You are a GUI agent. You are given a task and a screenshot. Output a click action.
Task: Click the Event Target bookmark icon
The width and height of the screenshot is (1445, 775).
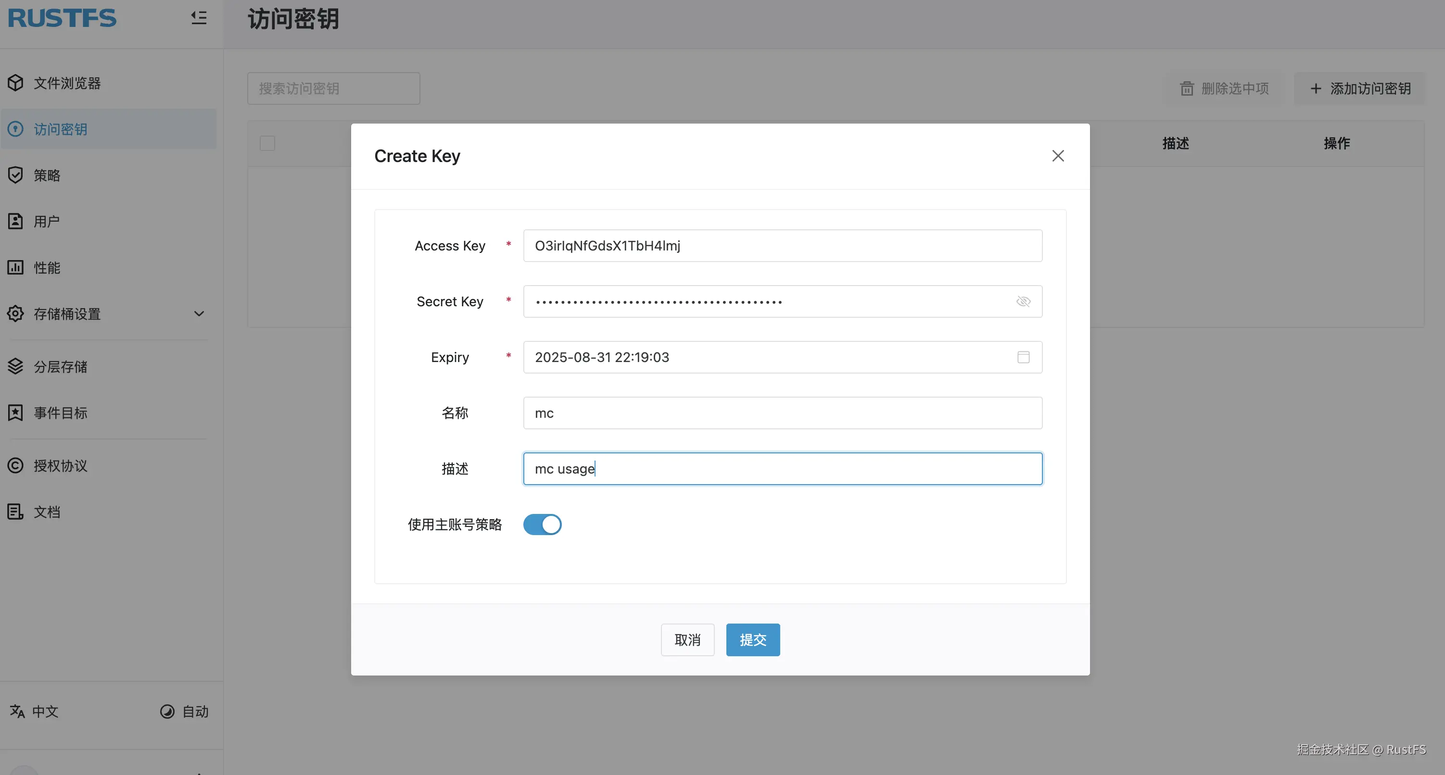[x=16, y=412]
